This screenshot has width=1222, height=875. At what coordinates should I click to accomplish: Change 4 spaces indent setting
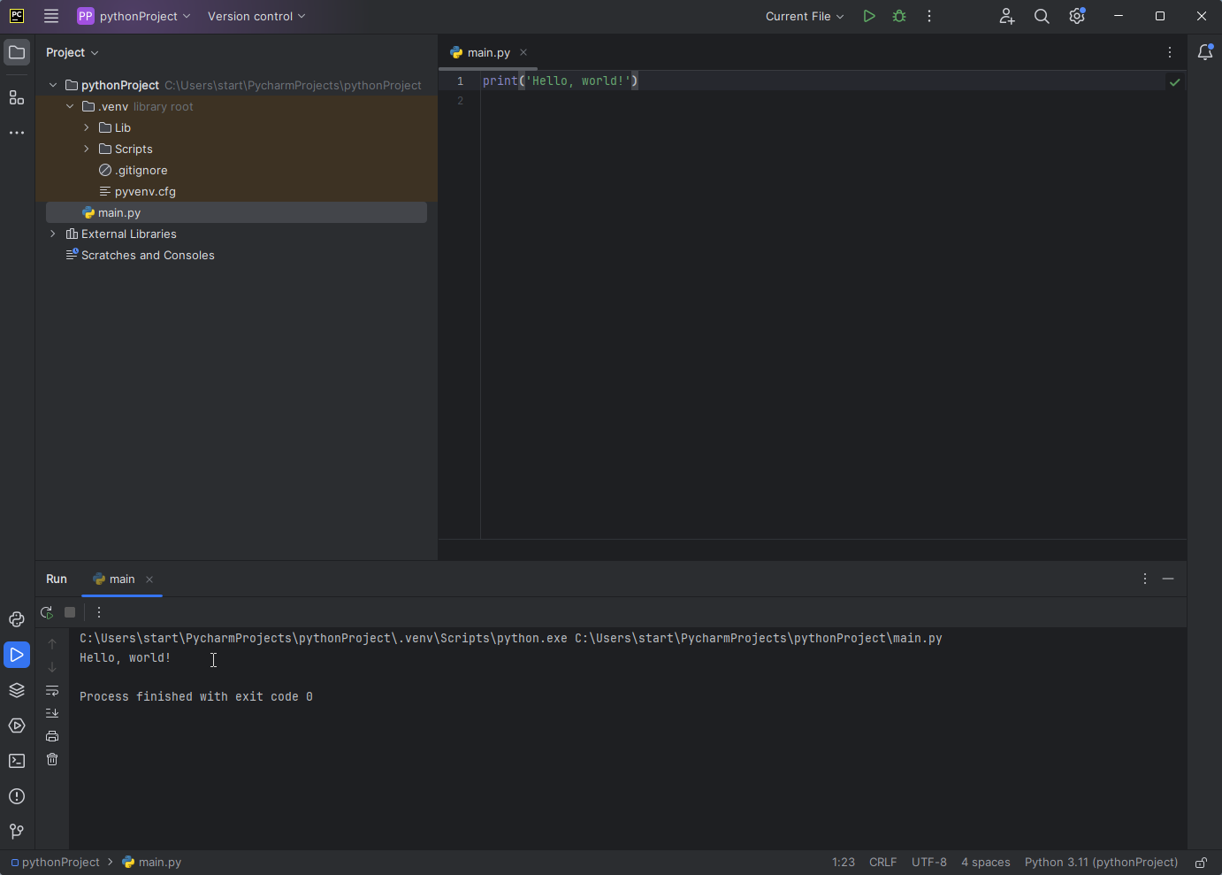[x=986, y=862]
